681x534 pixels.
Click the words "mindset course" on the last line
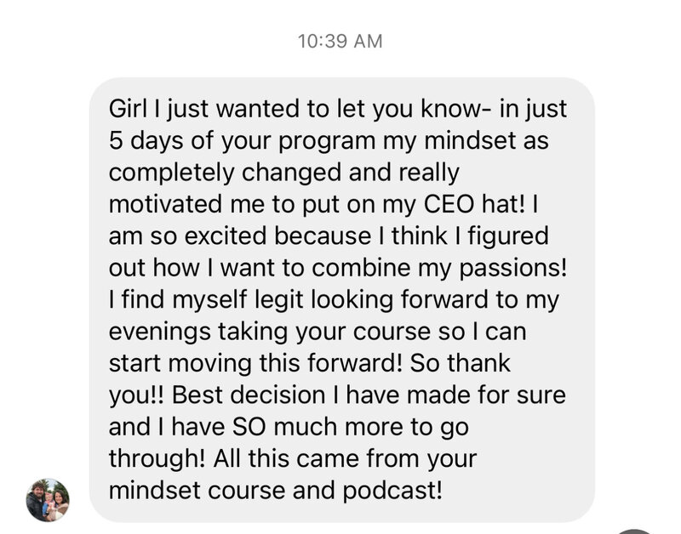[x=197, y=491]
